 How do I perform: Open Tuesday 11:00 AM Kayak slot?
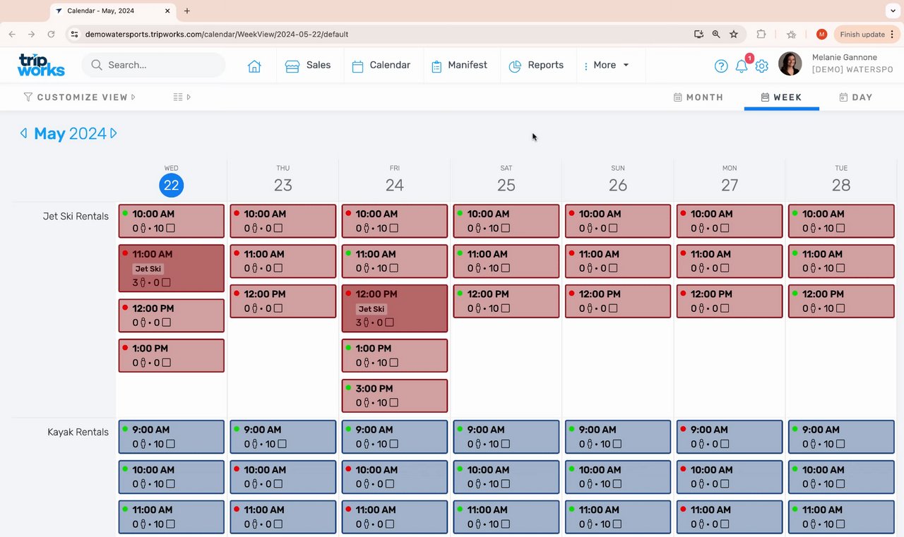tap(841, 517)
